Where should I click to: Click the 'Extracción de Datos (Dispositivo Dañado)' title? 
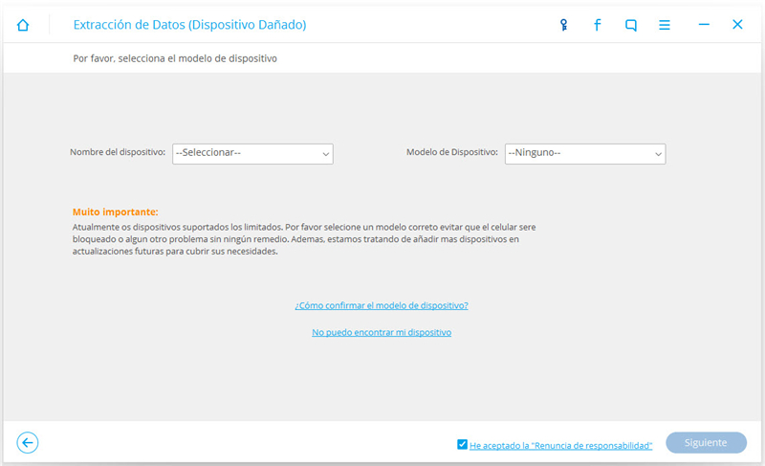pyautogui.click(x=189, y=25)
